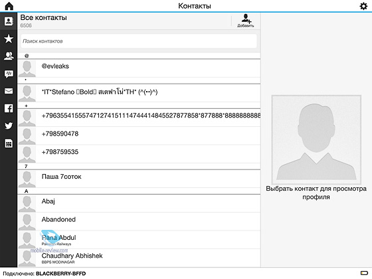372x279 pixels.
Task: Select the Abandoned contact
Action: coord(139,222)
